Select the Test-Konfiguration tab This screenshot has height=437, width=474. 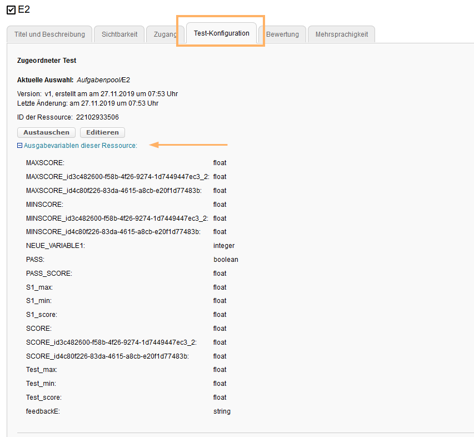click(221, 34)
